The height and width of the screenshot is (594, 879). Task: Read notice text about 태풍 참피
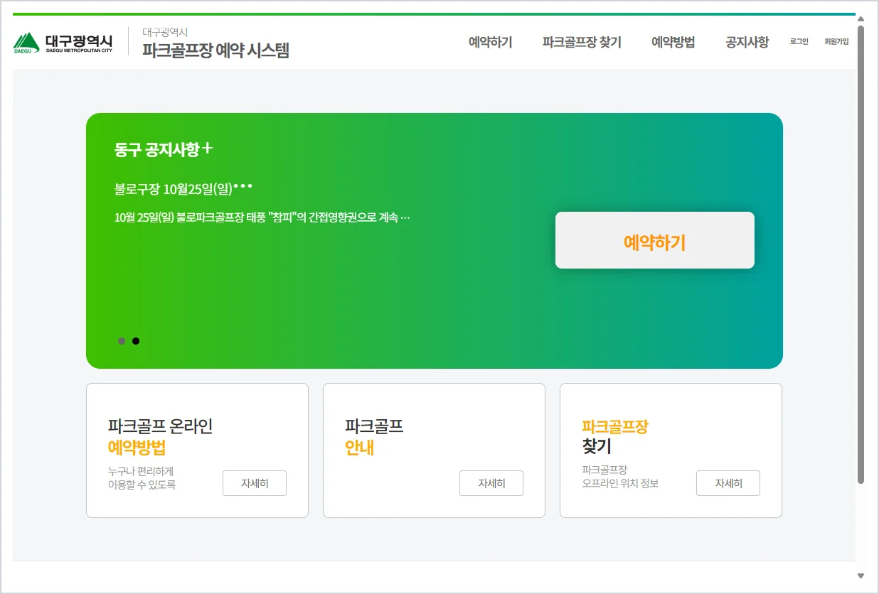262,217
